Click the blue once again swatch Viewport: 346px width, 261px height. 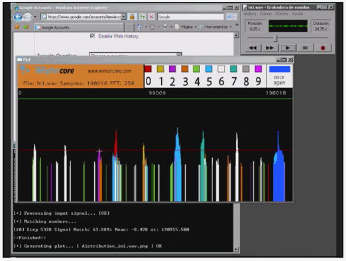pos(280,69)
